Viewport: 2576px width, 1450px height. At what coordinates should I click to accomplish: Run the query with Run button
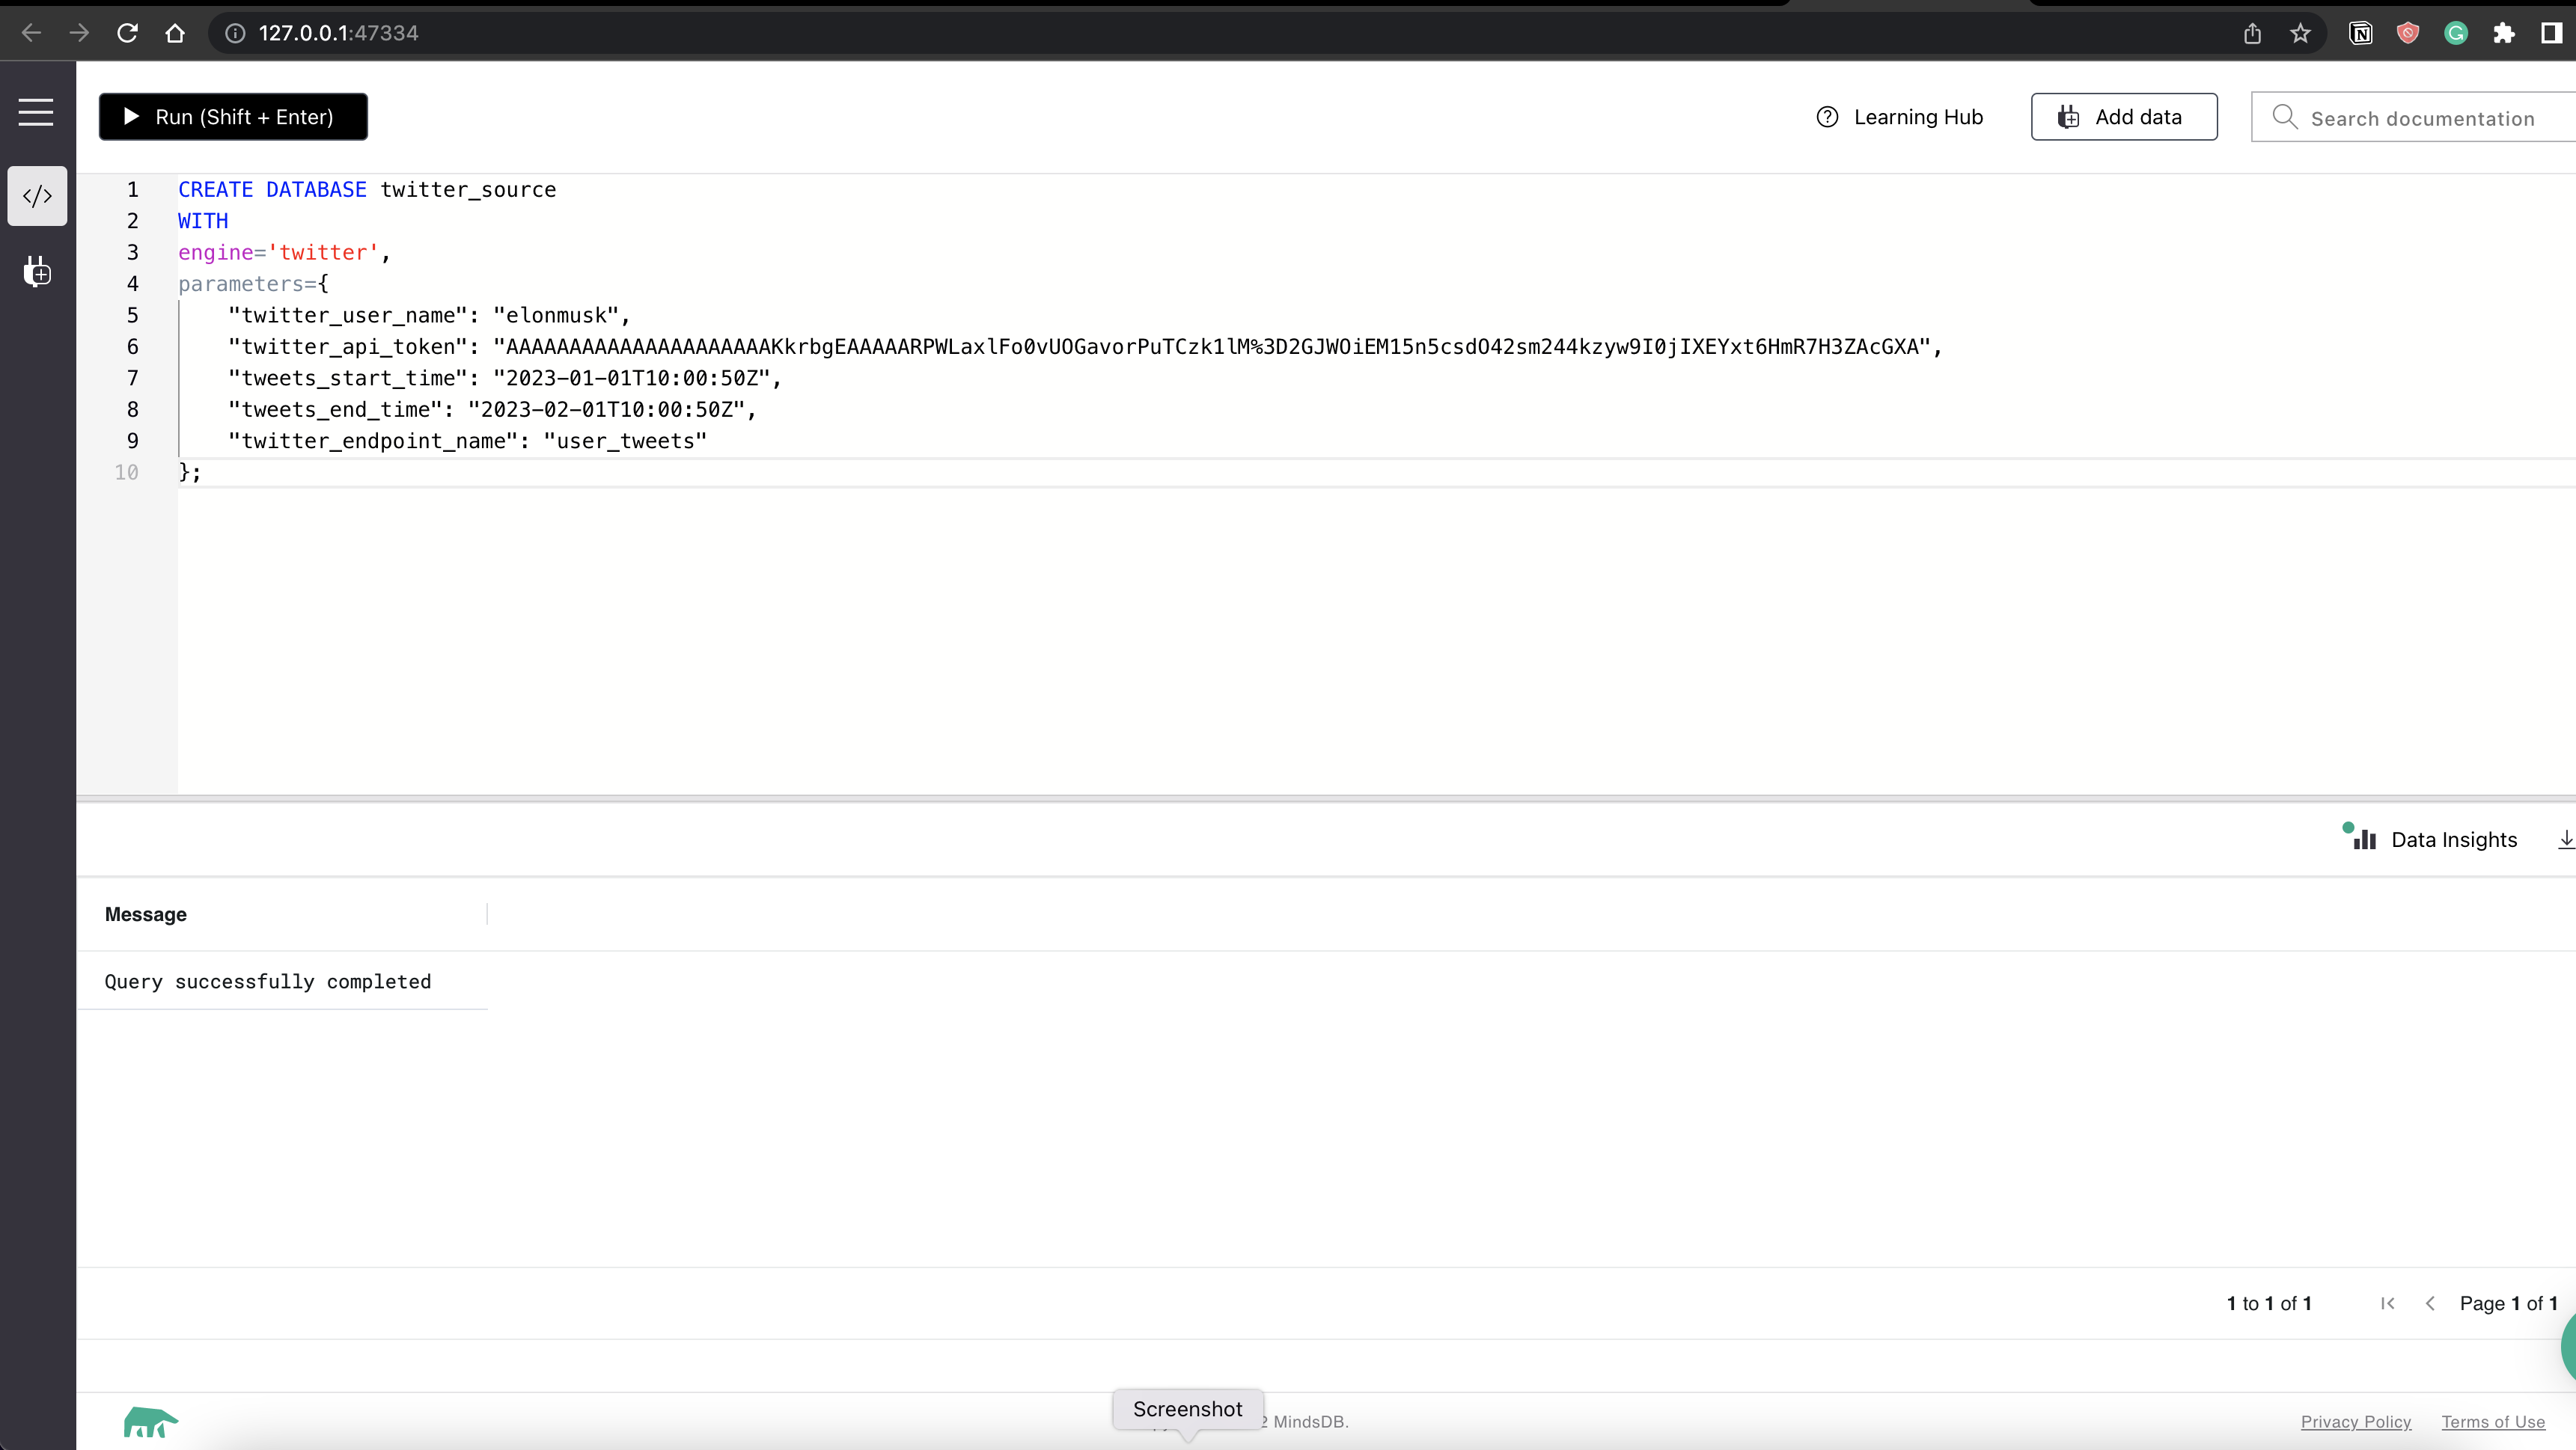point(233,117)
